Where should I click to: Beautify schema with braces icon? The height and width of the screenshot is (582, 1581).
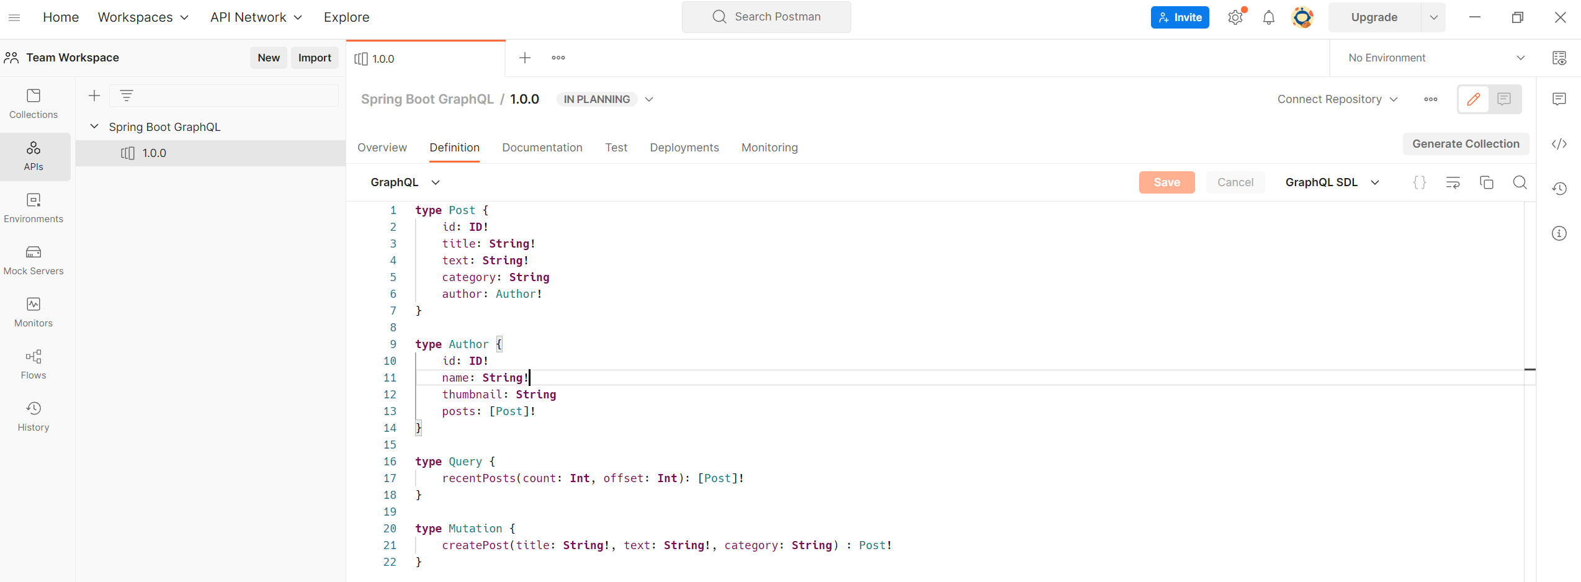coord(1420,182)
